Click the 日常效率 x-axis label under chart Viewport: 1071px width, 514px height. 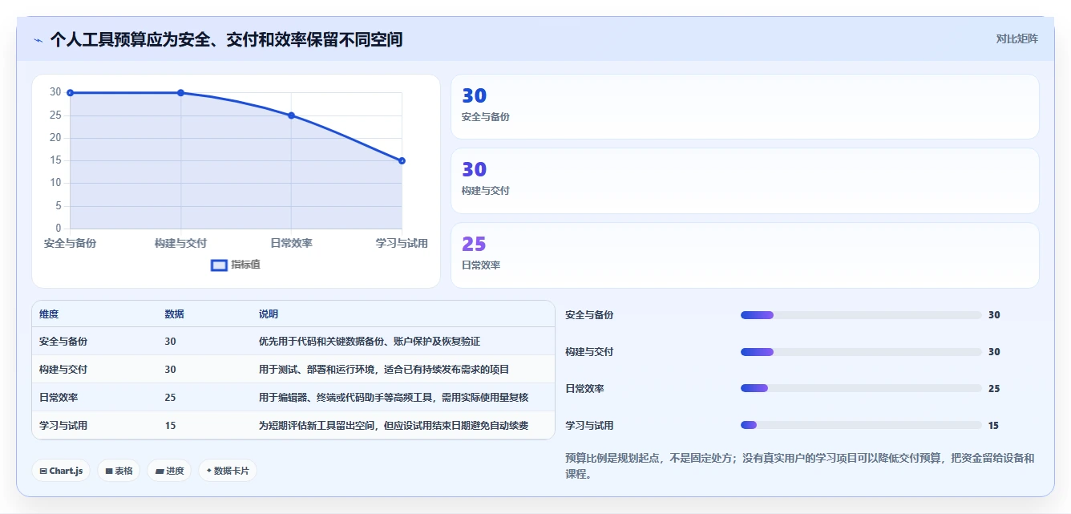click(x=291, y=243)
